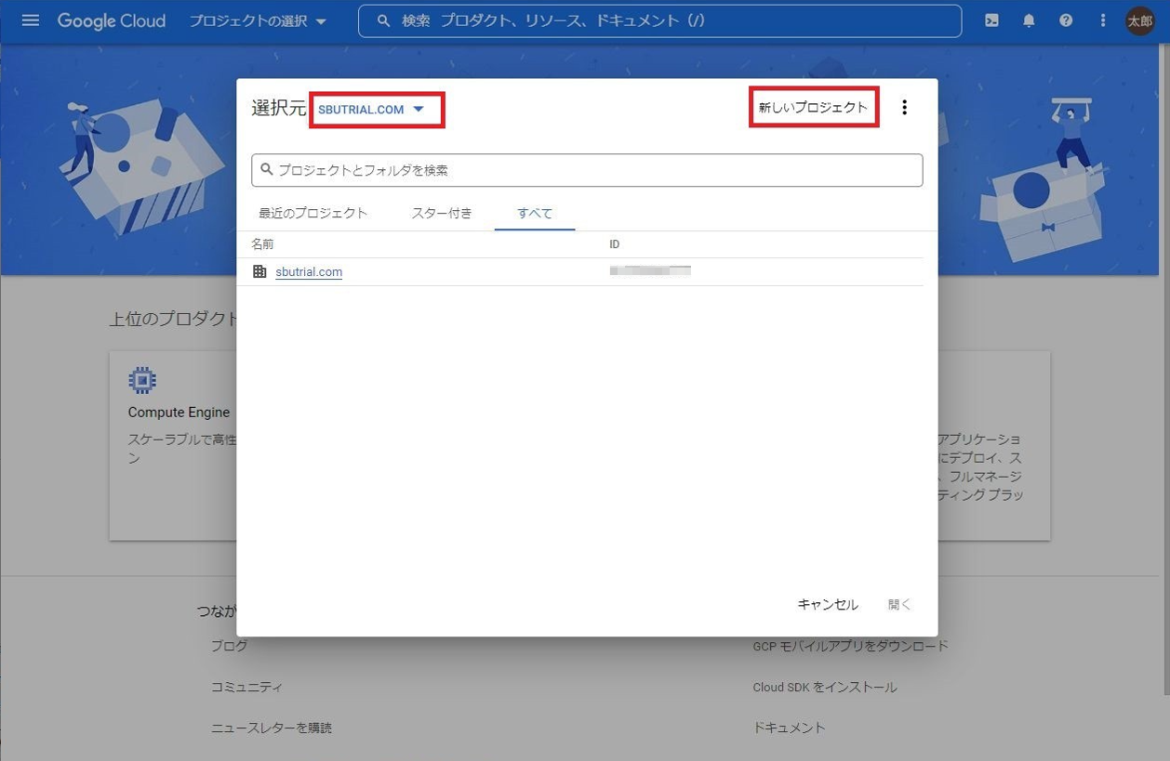Click the magnifier in project search box

(267, 170)
